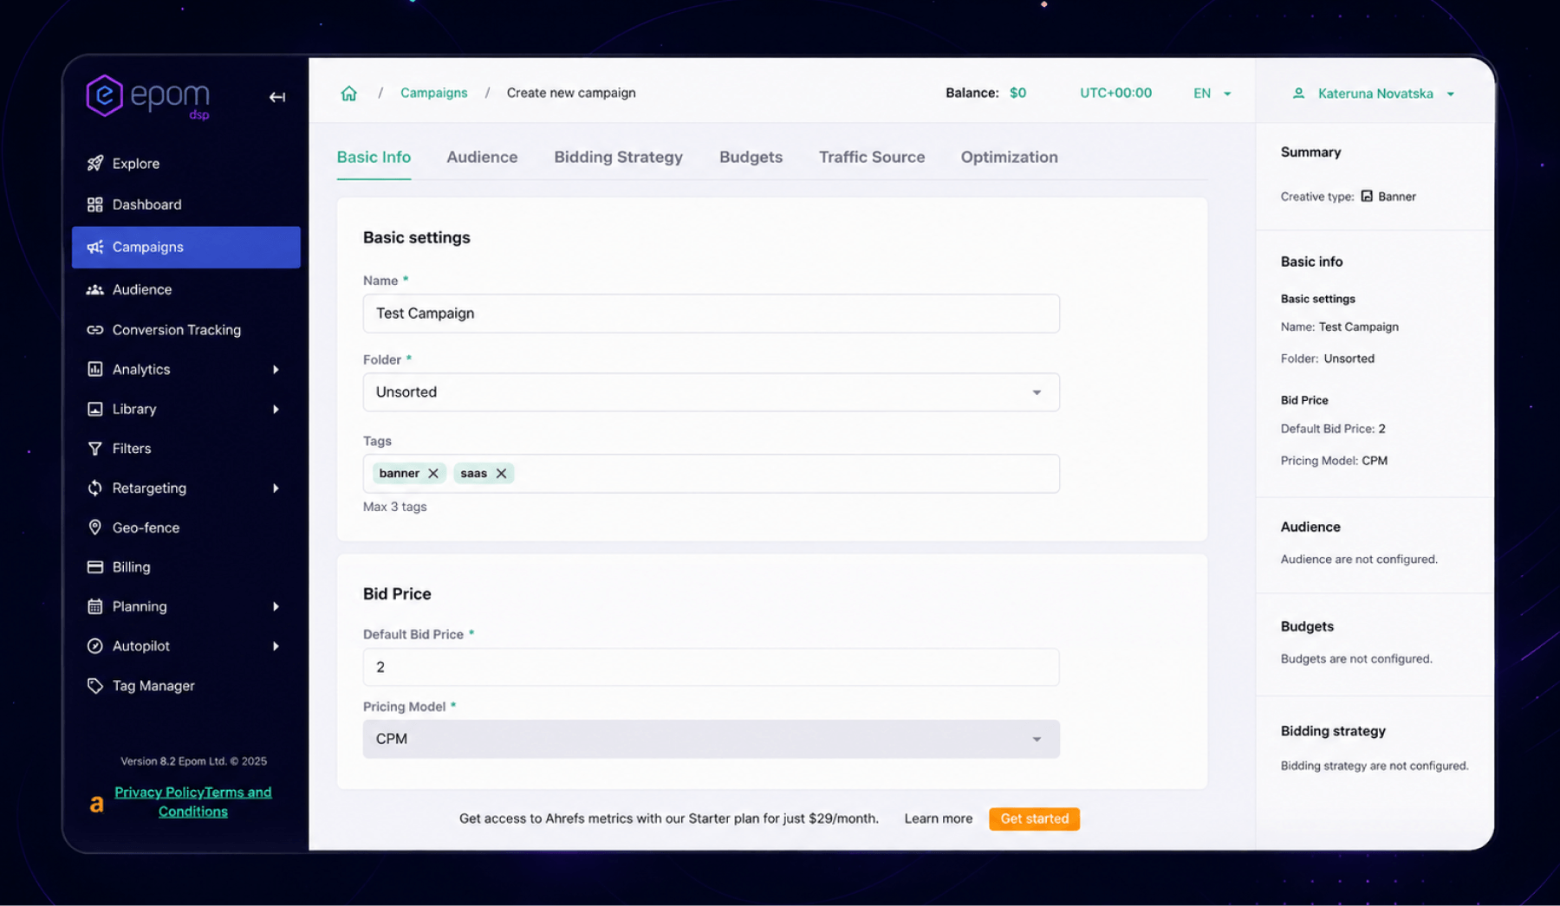Click the Library image icon
The height and width of the screenshot is (906, 1560).
tap(95, 409)
